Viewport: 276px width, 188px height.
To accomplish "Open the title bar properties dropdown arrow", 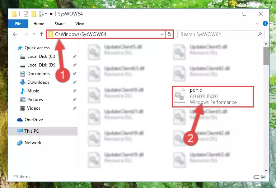I will 46,14.
